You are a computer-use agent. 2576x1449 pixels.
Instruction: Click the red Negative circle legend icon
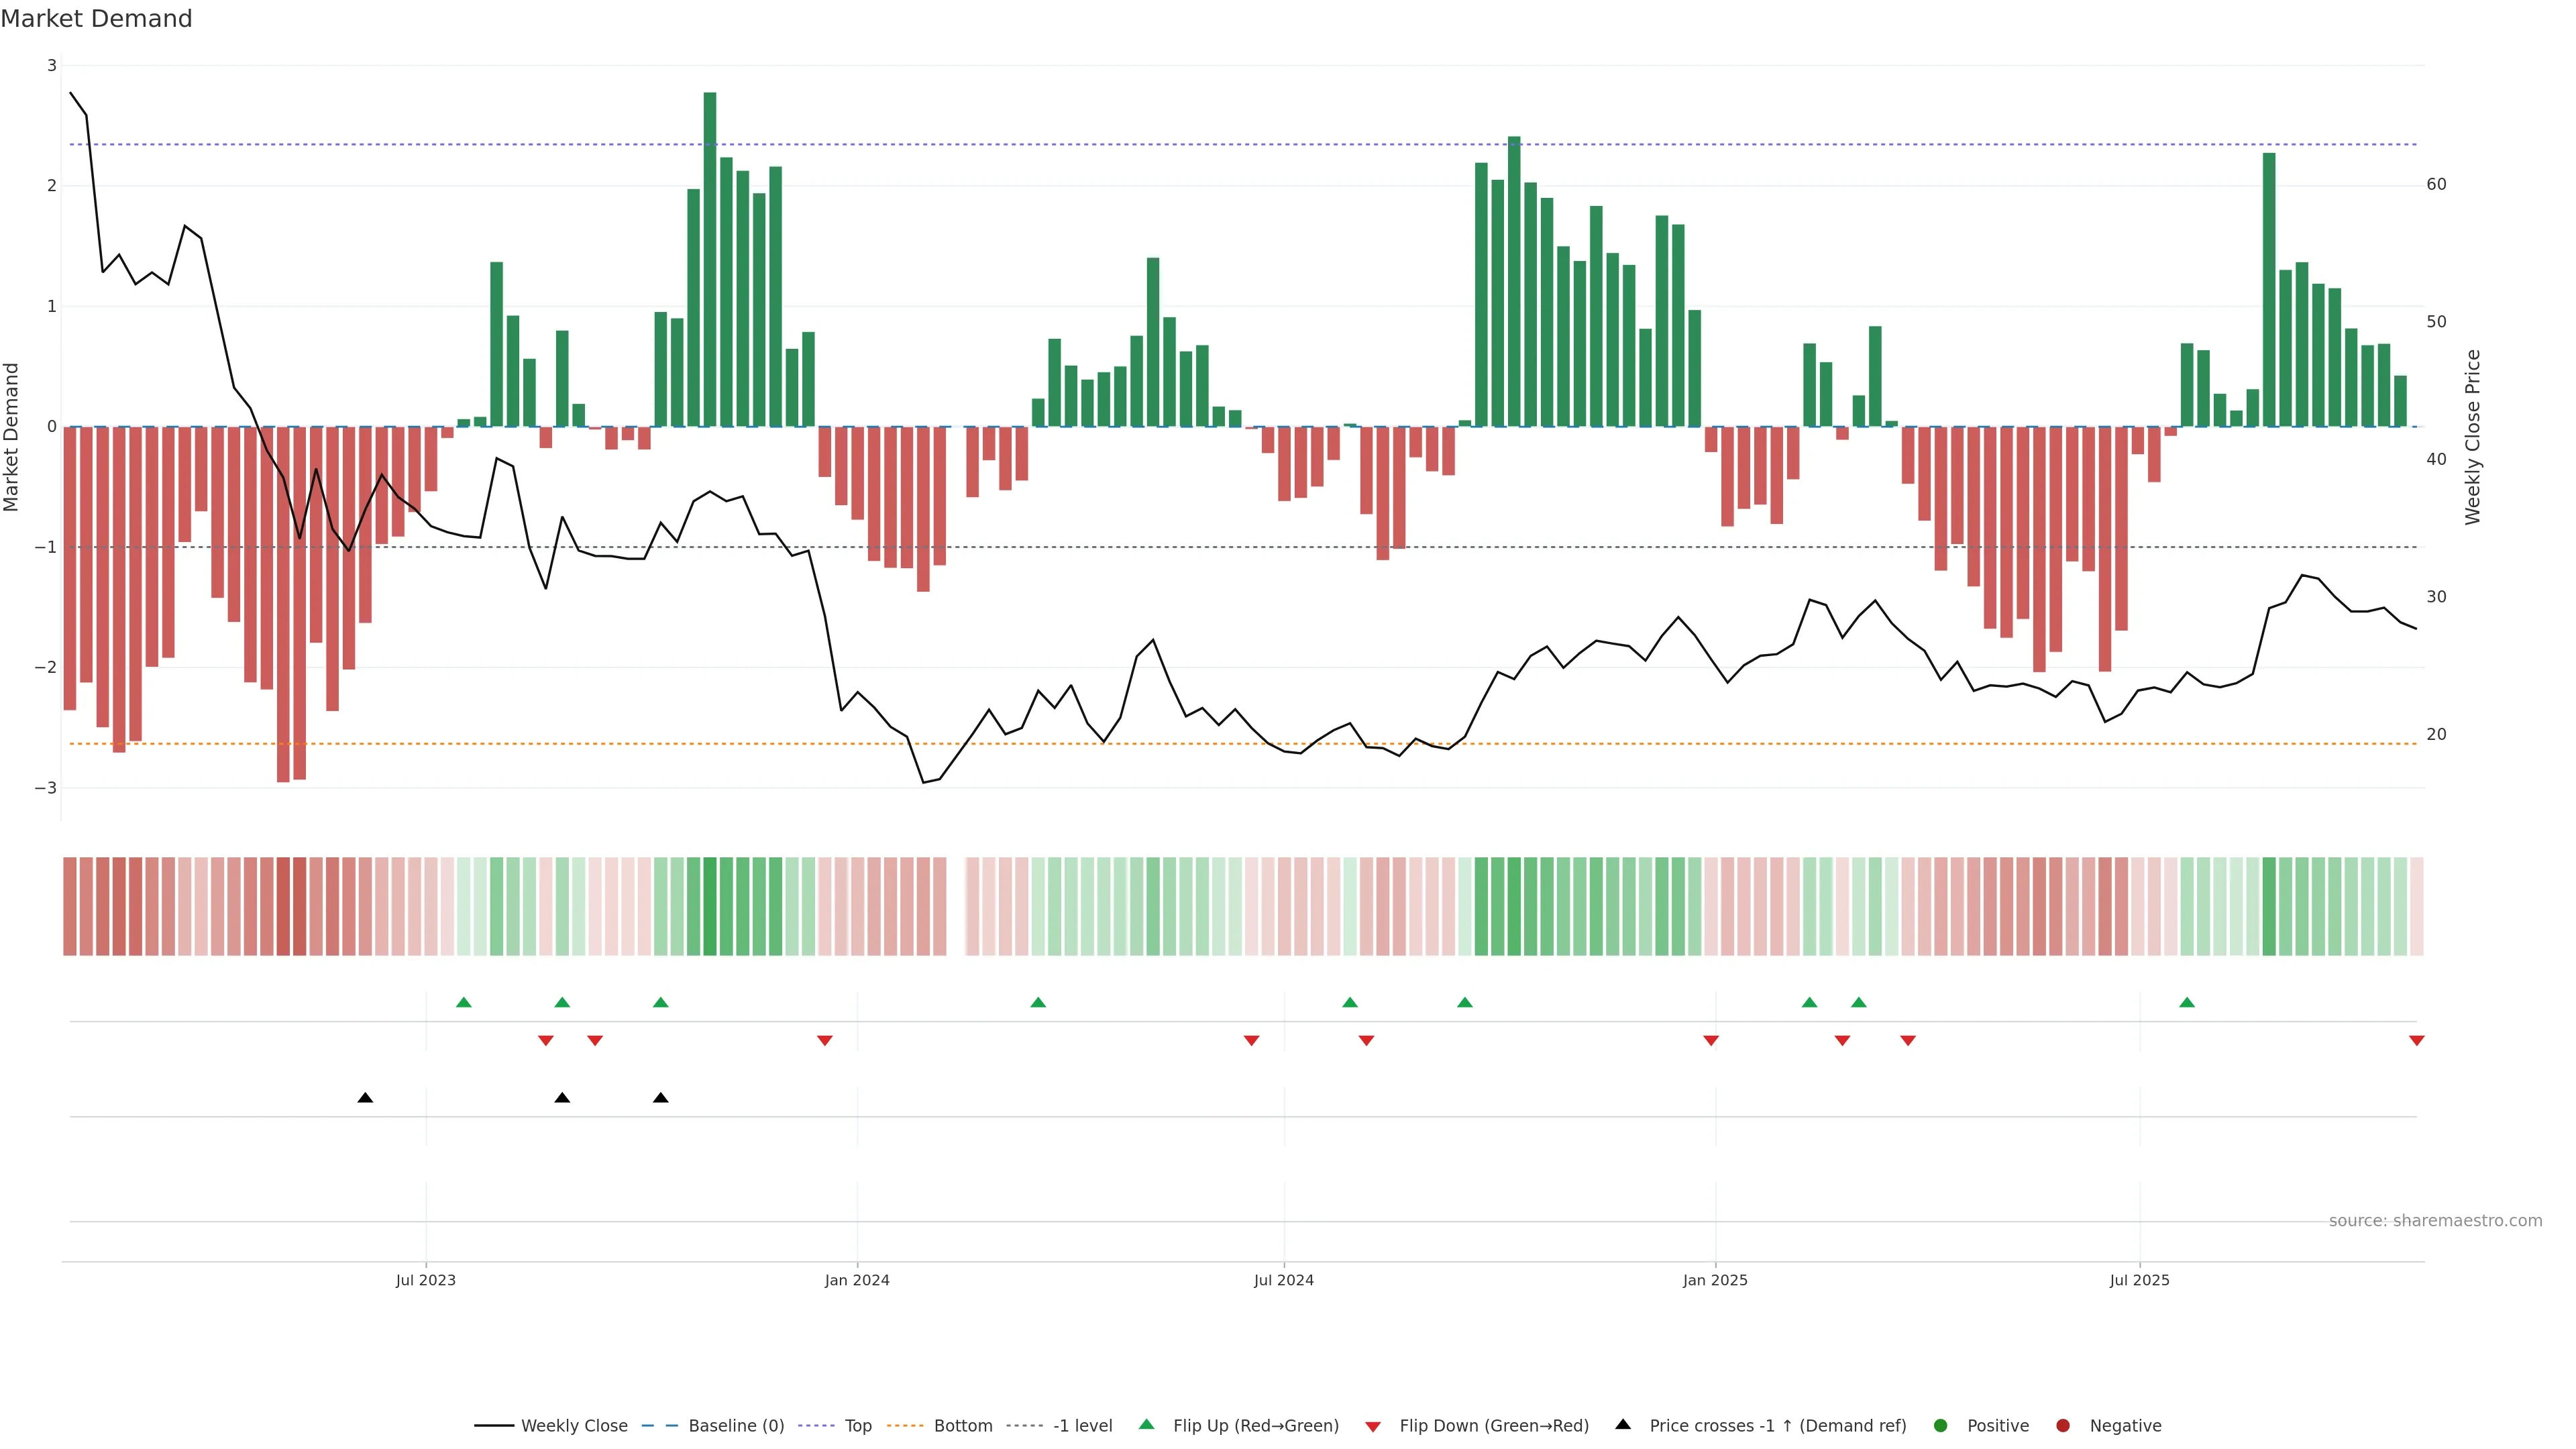pyautogui.click(x=2063, y=1426)
